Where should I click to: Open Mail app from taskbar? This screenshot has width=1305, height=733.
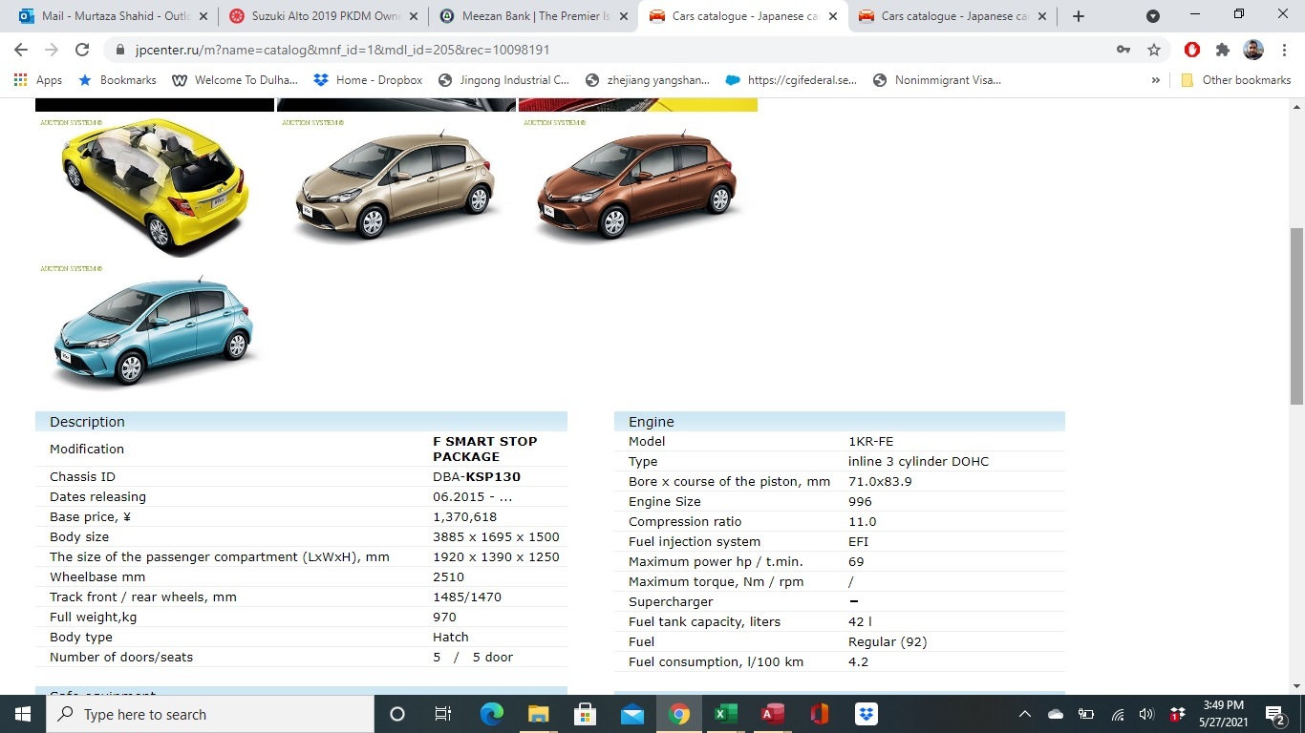point(631,714)
